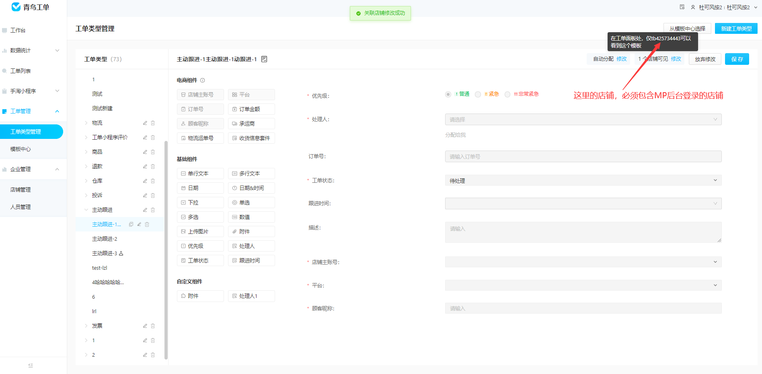The width and height of the screenshot is (762, 374).
Task: Click the edit pencil for 工单小程序评价
Action: tap(145, 138)
